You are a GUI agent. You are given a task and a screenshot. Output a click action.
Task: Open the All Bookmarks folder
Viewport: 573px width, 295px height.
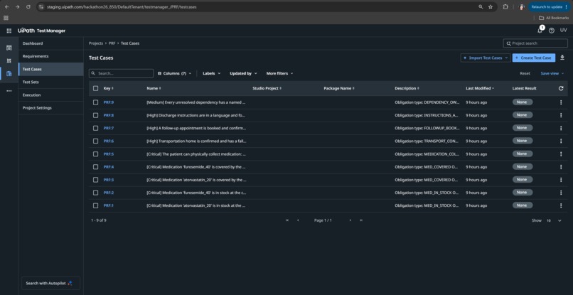pyautogui.click(x=554, y=18)
